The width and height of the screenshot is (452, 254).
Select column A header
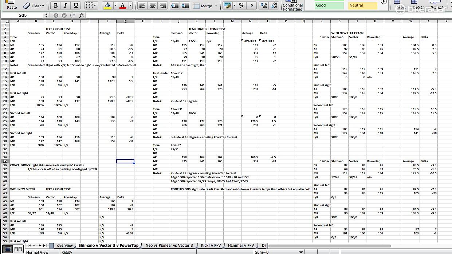click(18, 21)
